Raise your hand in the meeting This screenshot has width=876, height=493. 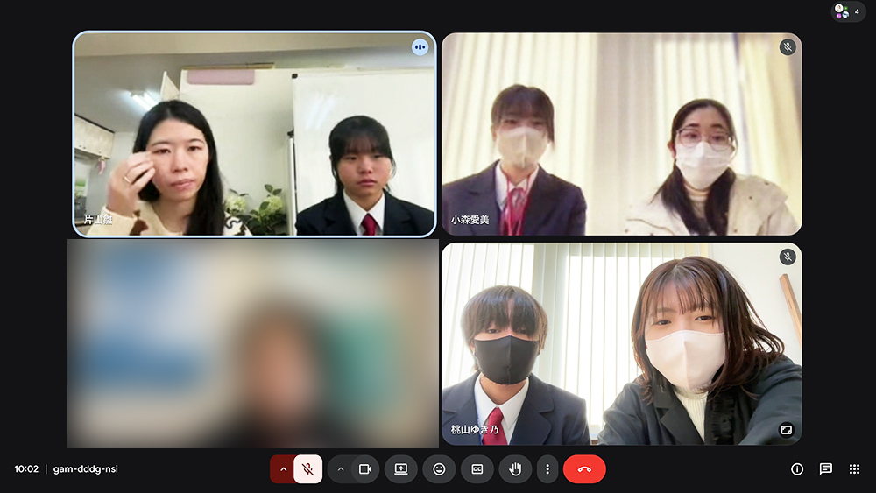pyautogui.click(x=515, y=469)
